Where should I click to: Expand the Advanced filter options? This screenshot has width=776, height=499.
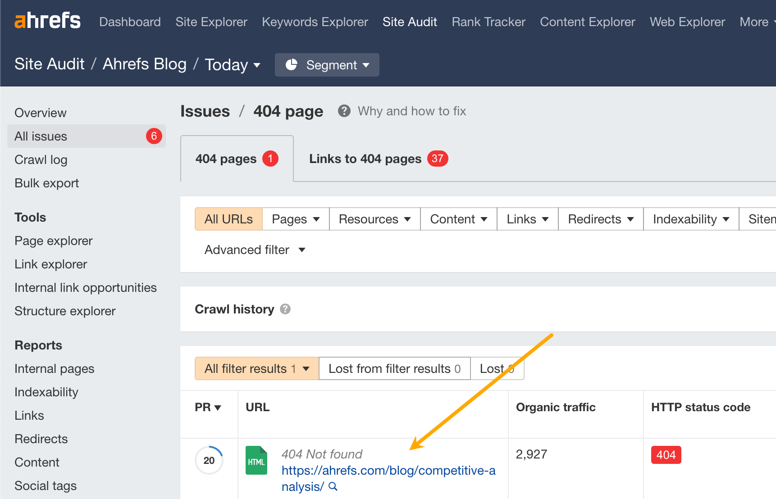click(x=255, y=249)
